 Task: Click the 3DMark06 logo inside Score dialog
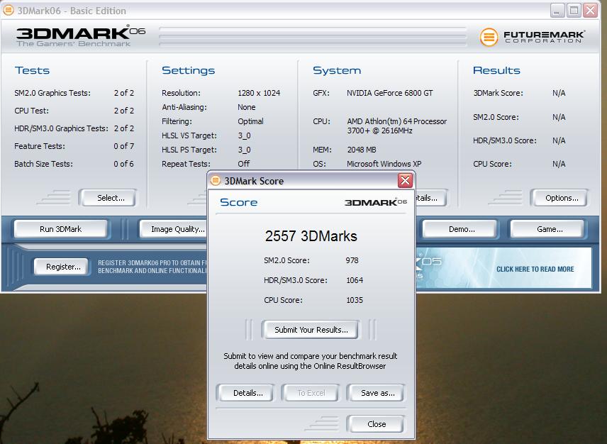click(x=376, y=202)
